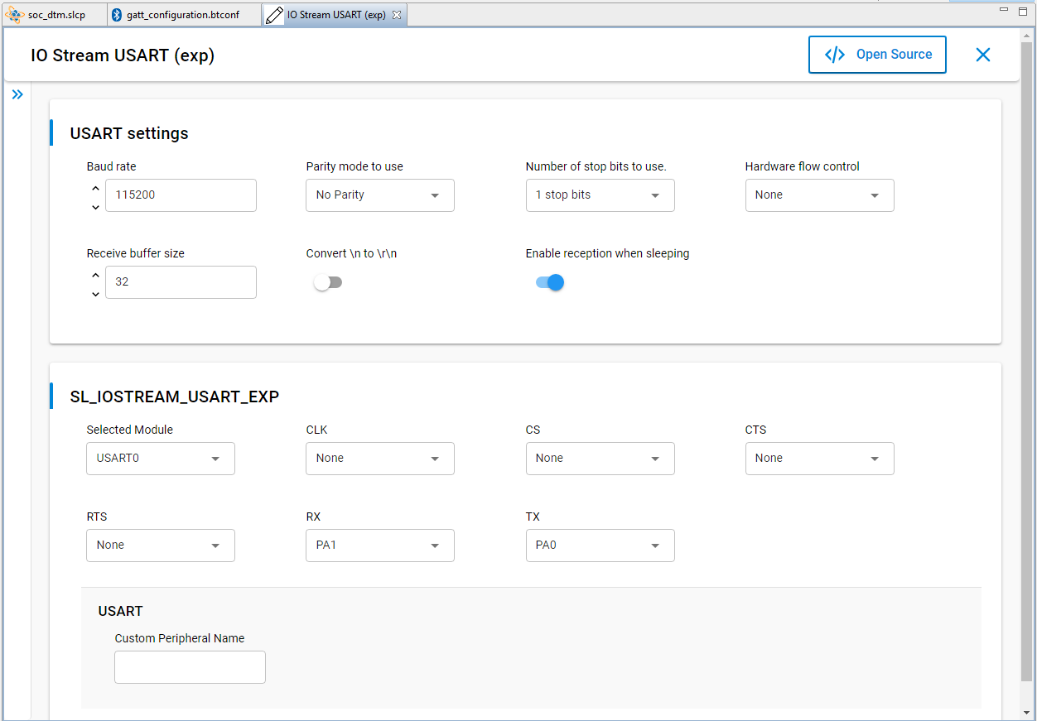This screenshot has width=1037, height=721.
Task: Decrement Baud rate using down arrow
Action: [x=95, y=206]
